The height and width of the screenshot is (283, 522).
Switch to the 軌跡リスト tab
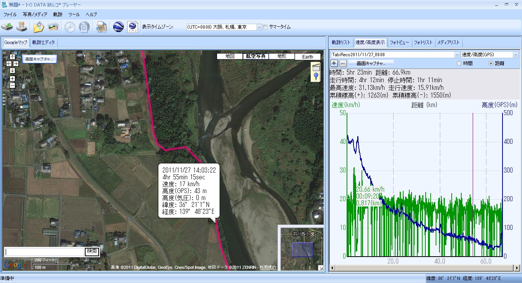point(341,42)
